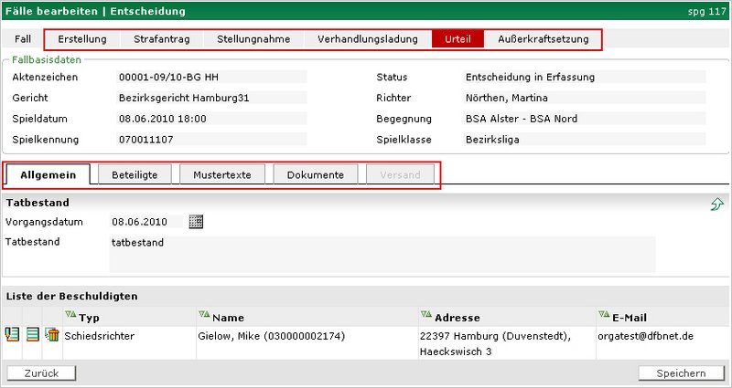
Task: Switch to the Beteiligte sub-tab
Action: click(x=135, y=174)
